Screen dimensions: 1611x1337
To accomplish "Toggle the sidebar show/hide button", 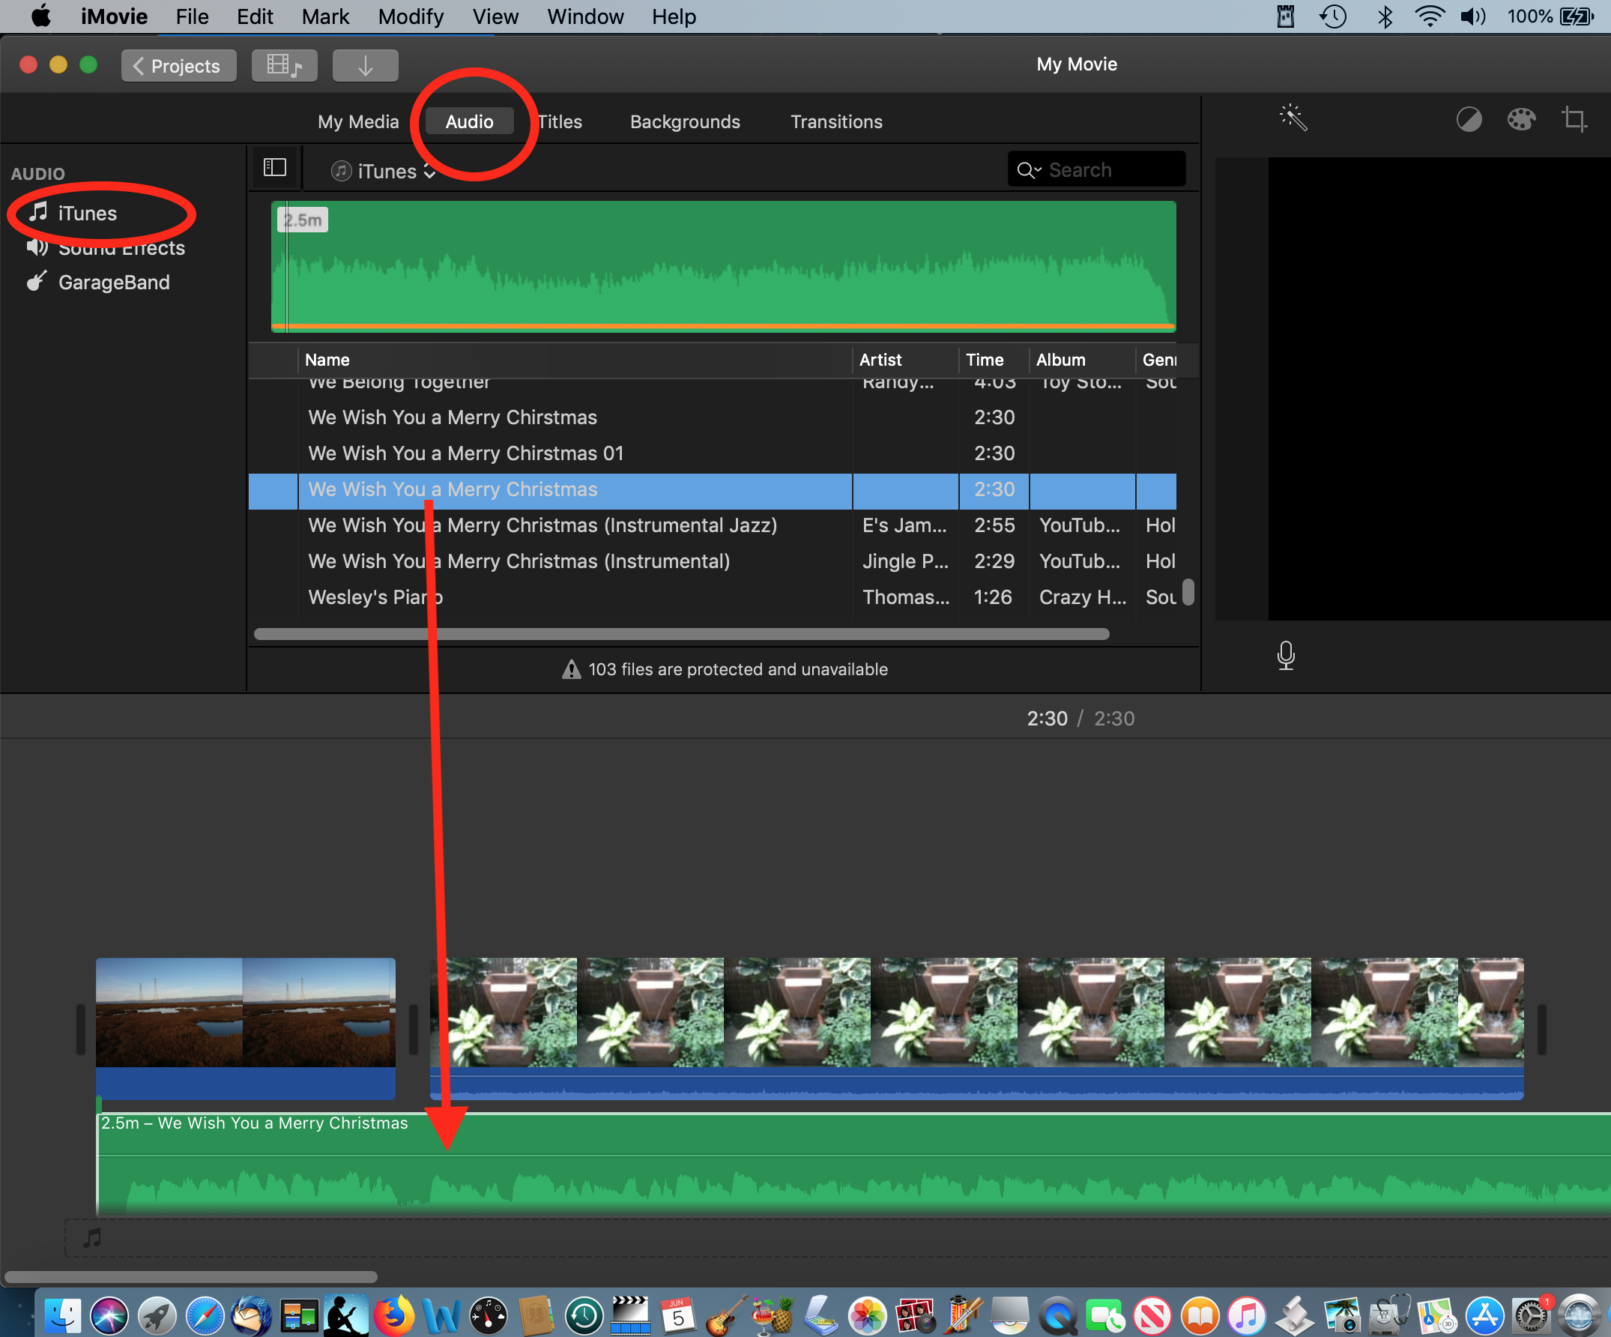I will [275, 168].
